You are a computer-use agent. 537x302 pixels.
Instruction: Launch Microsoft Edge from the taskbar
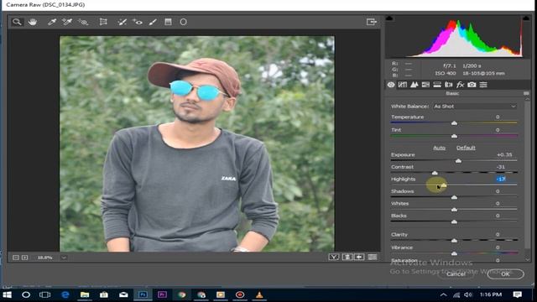[65, 294]
